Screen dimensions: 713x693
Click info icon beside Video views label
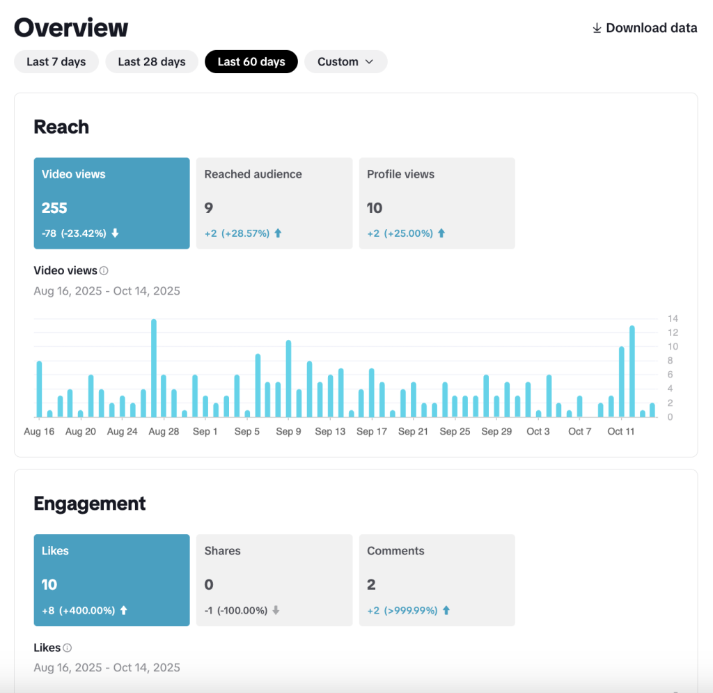104,271
